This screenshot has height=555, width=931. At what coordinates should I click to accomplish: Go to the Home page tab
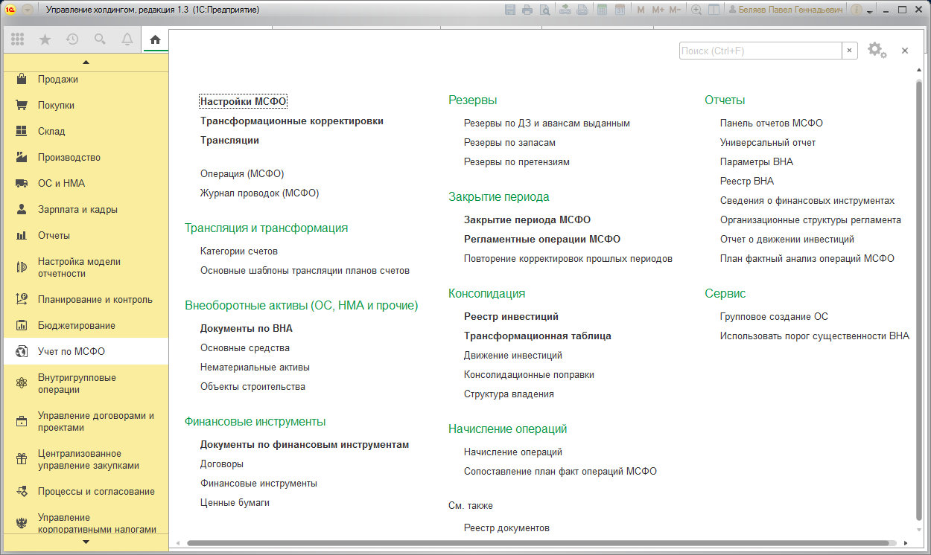[x=155, y=40]
